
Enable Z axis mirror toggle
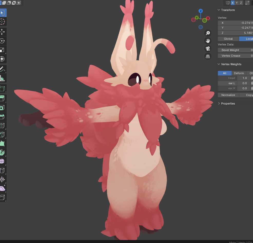(241, 3)
